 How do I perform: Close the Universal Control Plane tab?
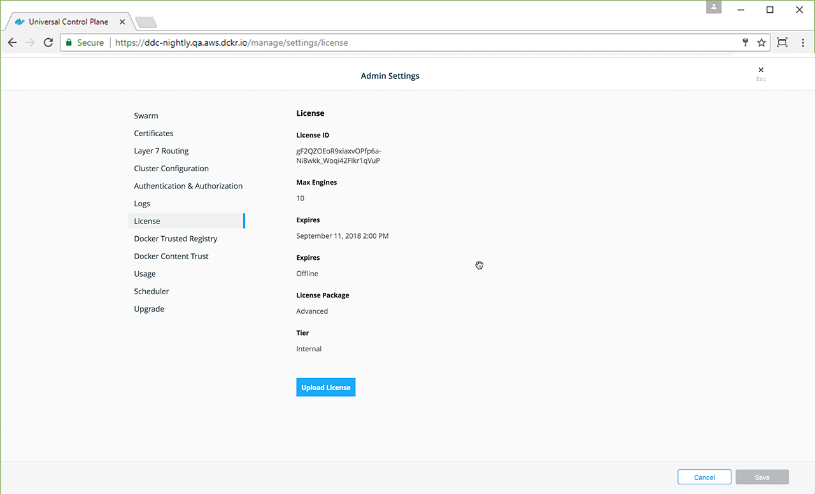[x=122, y=22]
